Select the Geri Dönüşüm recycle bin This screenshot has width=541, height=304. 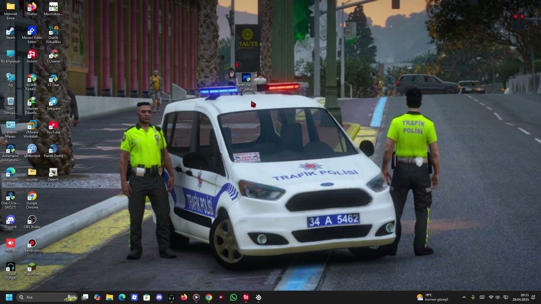click(11, 106)
